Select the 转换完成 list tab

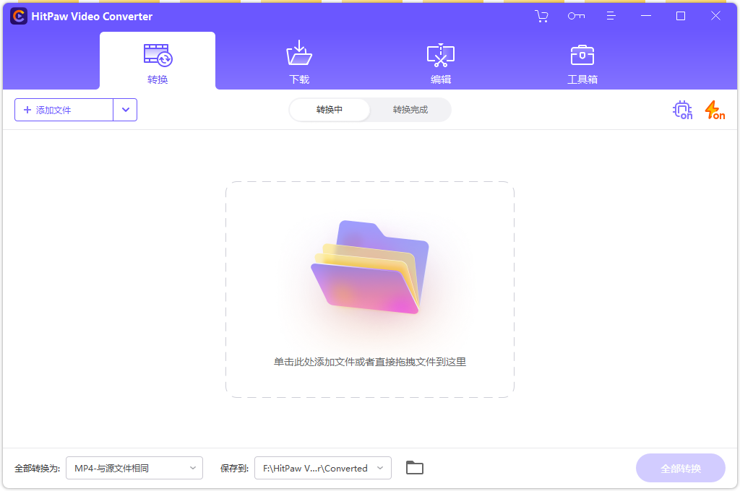click(410, 110)
